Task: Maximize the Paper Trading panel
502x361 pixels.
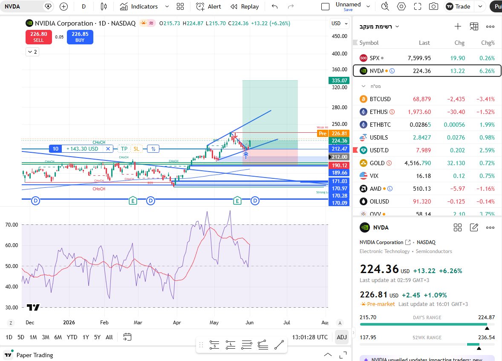Action: point(343,355)
